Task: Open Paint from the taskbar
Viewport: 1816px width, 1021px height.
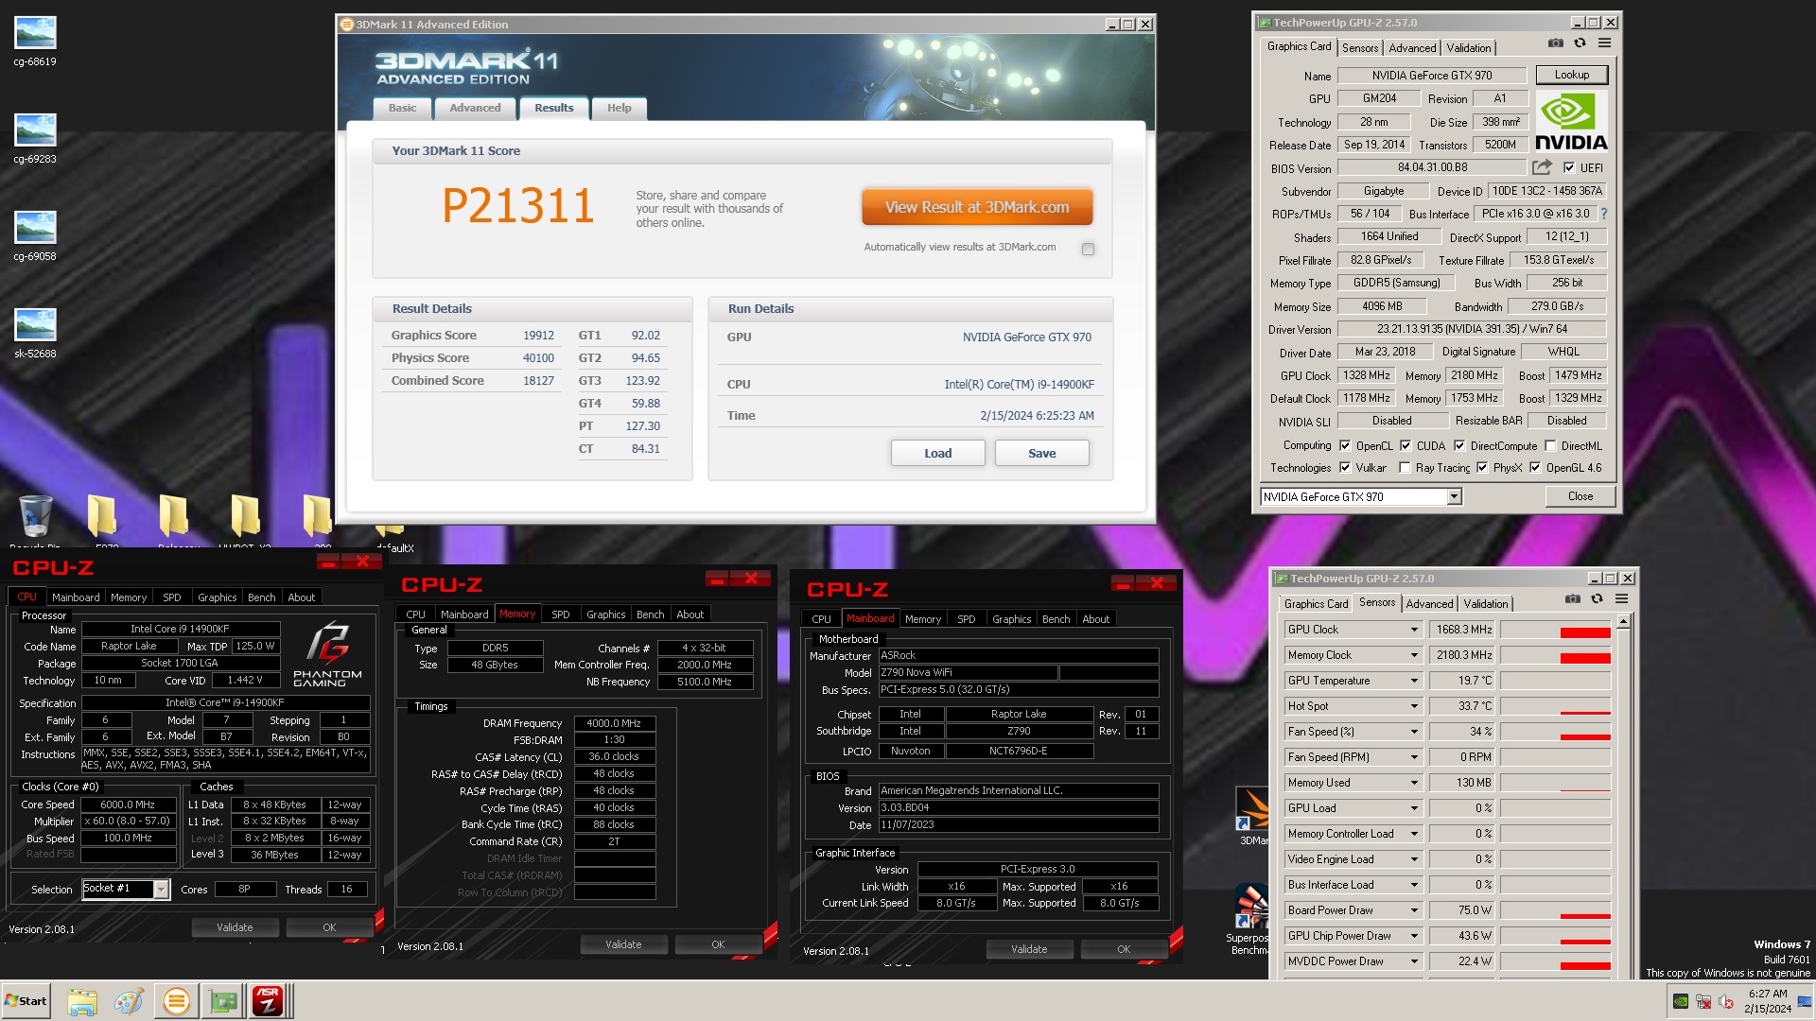Action: 129,1001
